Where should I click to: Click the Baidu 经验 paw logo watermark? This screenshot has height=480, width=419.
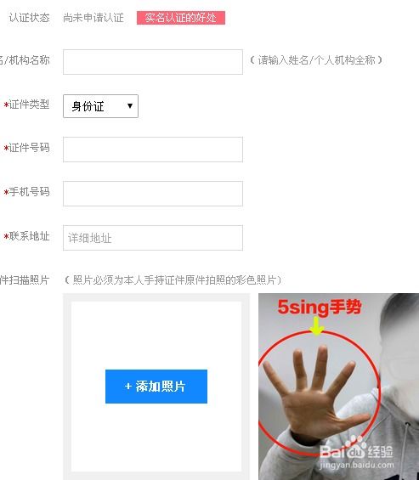point(356,450)
